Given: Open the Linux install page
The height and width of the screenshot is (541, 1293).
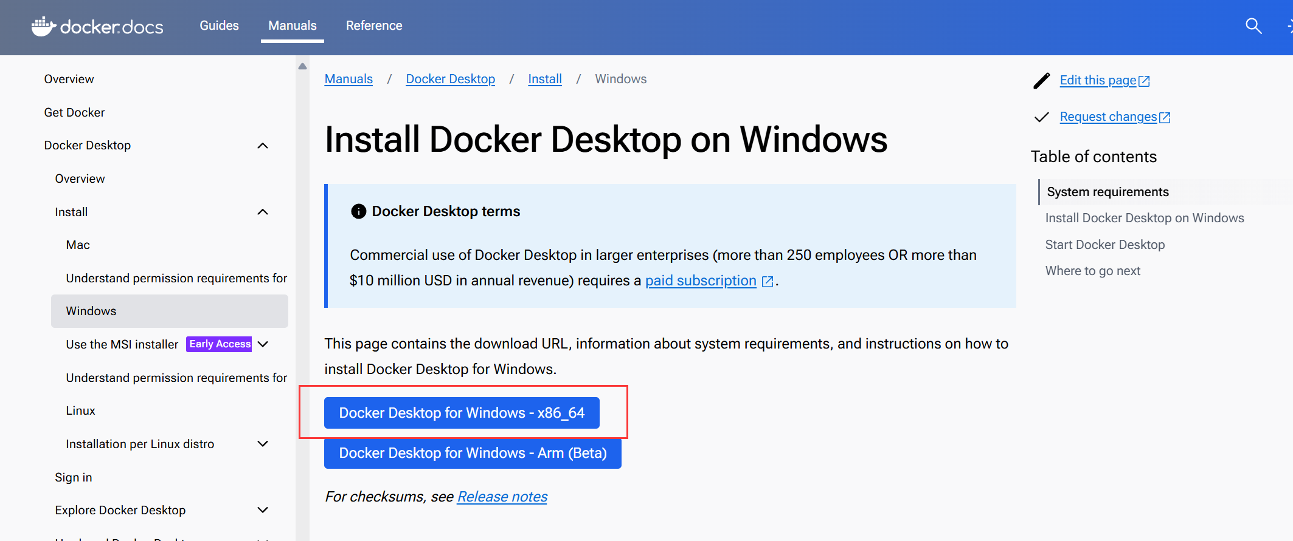Looking at the screenshot, I should (80, 410).
